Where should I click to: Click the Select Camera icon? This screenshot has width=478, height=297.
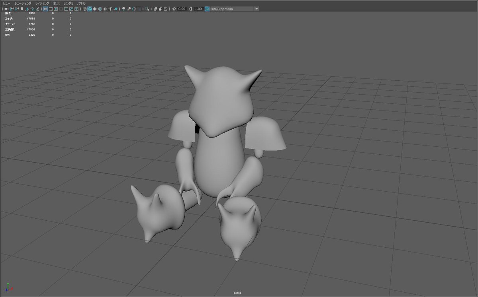pos(6,9)
